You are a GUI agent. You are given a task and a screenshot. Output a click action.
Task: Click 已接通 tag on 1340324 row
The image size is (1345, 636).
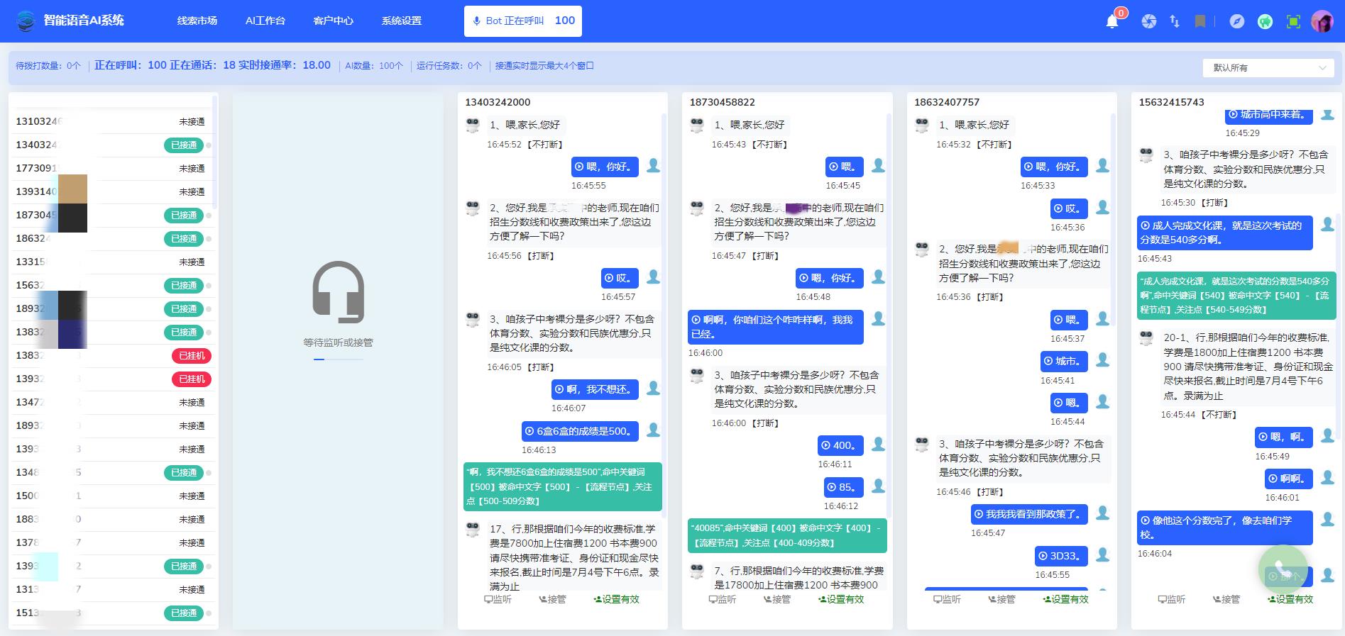pos(184,145)
